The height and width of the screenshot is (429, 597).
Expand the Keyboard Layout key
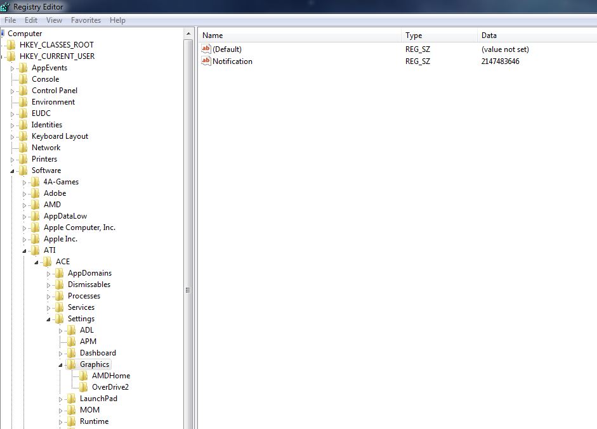tap(12, 138)
